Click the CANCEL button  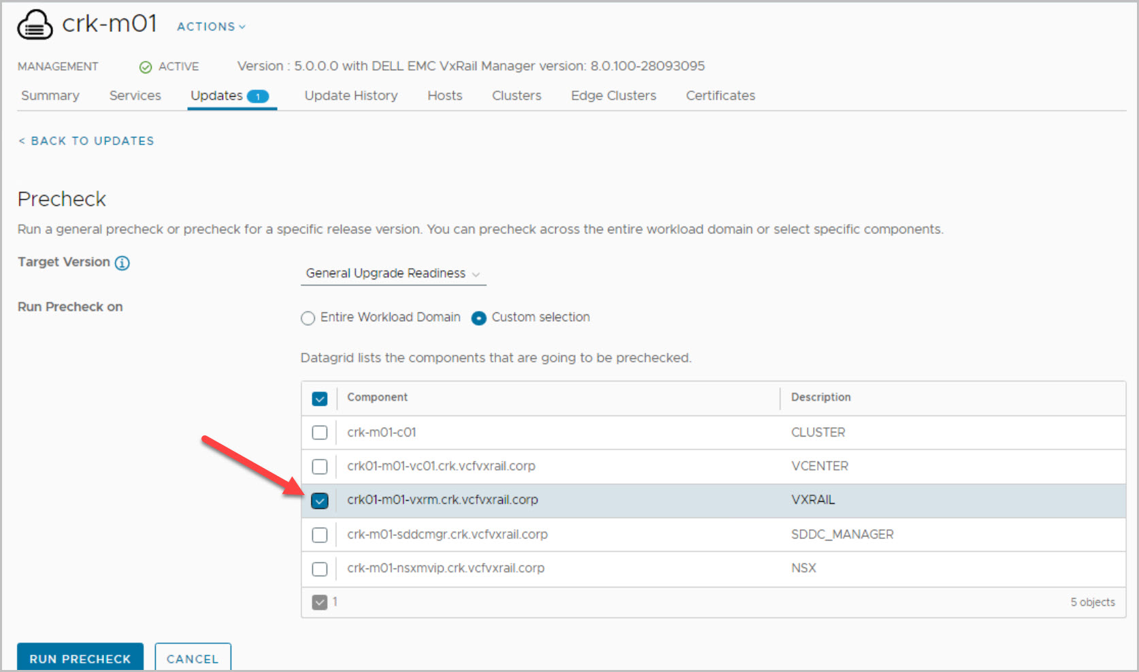coord(193,658)
